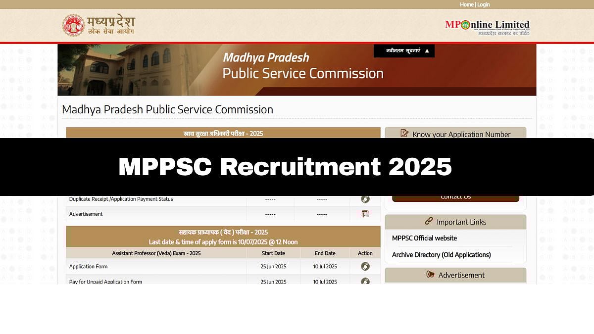Open the MPPSC Official website link

click(x=424, y=238)
